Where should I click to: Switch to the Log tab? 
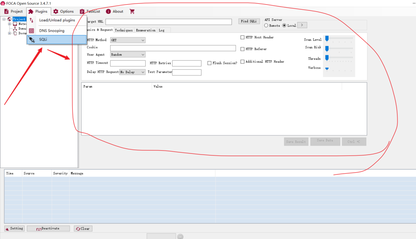[x=161, y=30]
